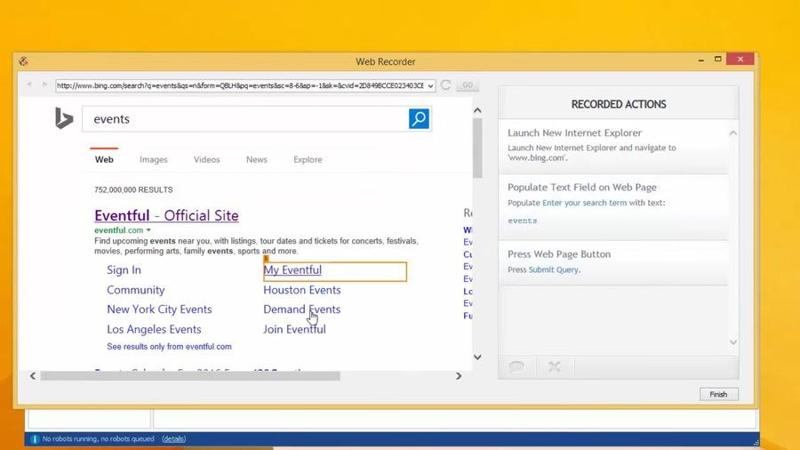Click inside the URL address field

coord(240,85)
